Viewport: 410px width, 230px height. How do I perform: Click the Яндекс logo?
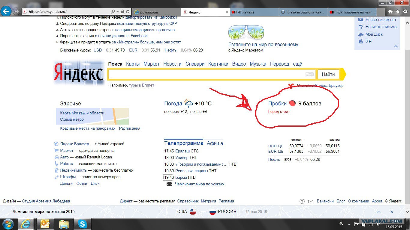[x=79, y=73]
